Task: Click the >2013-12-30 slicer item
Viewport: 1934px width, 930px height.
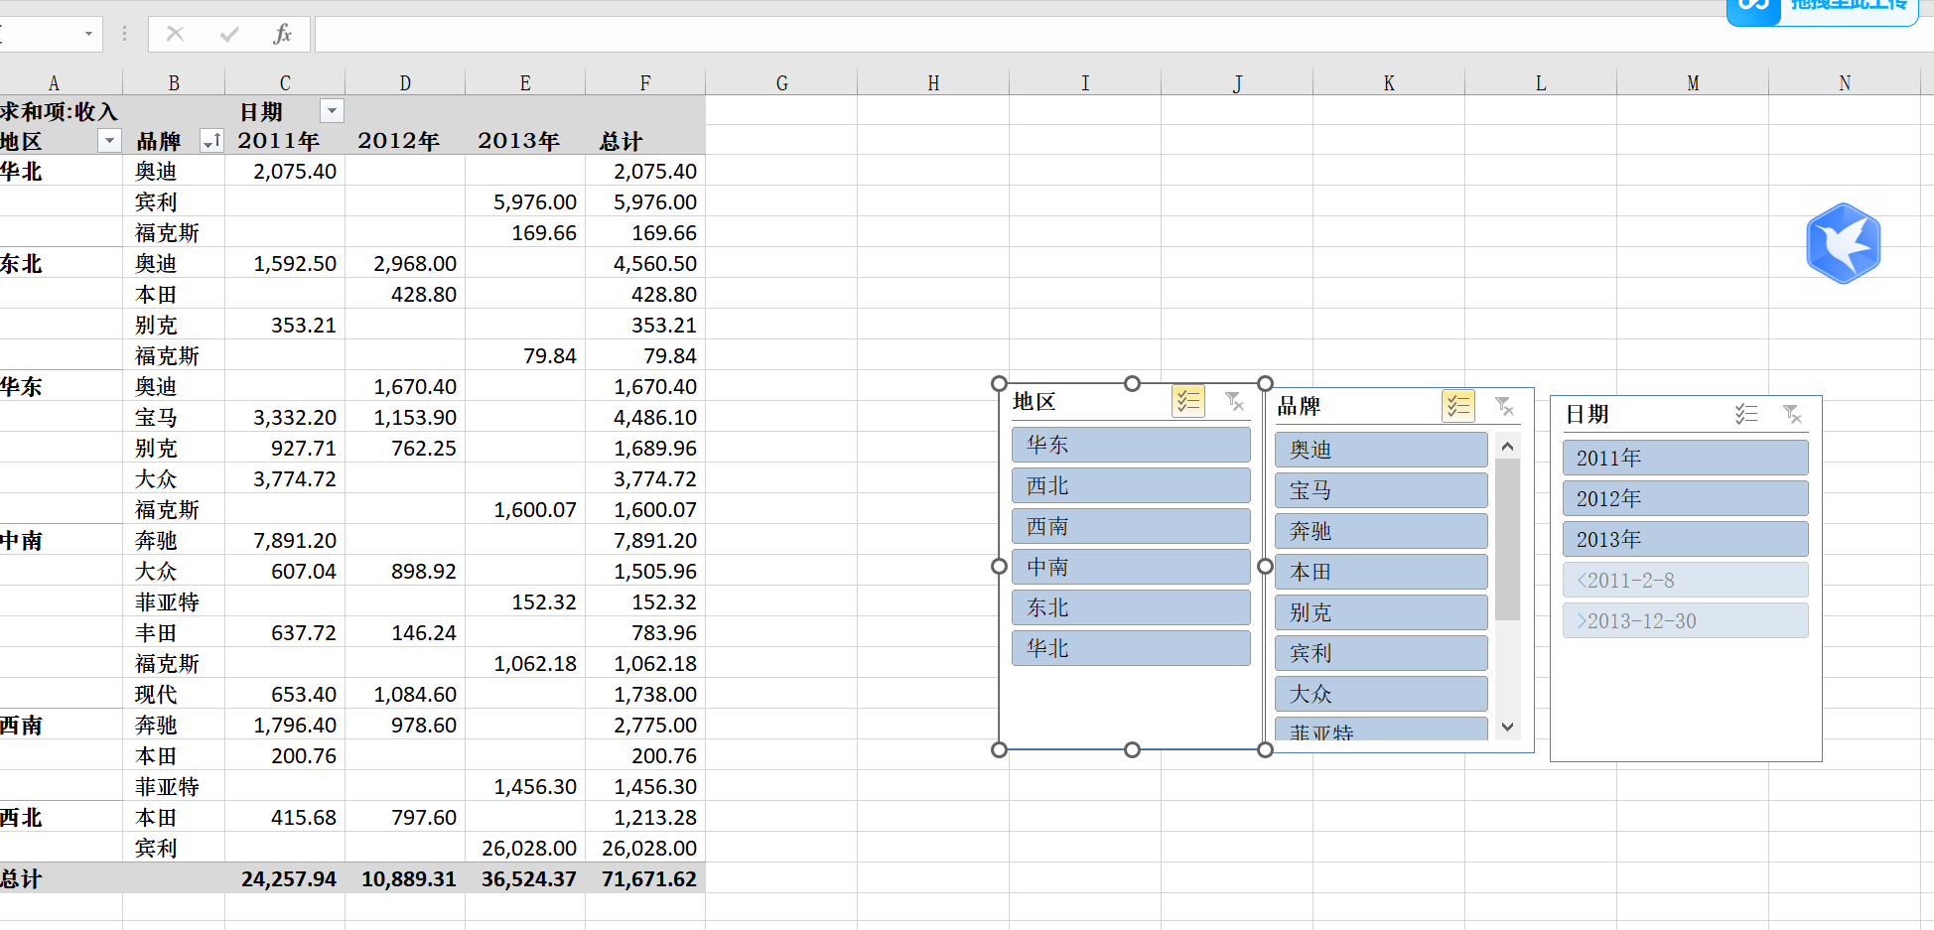Action: coord(1685,620)
